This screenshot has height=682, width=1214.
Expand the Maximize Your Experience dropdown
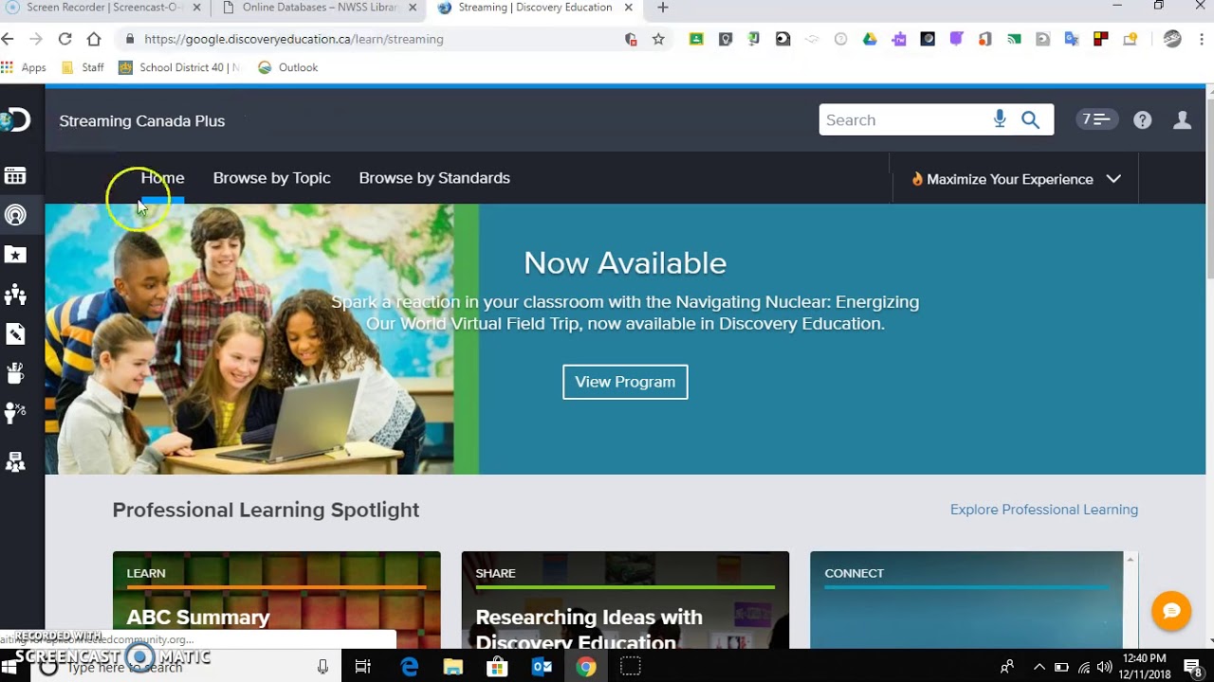(x=1016, y=179)
